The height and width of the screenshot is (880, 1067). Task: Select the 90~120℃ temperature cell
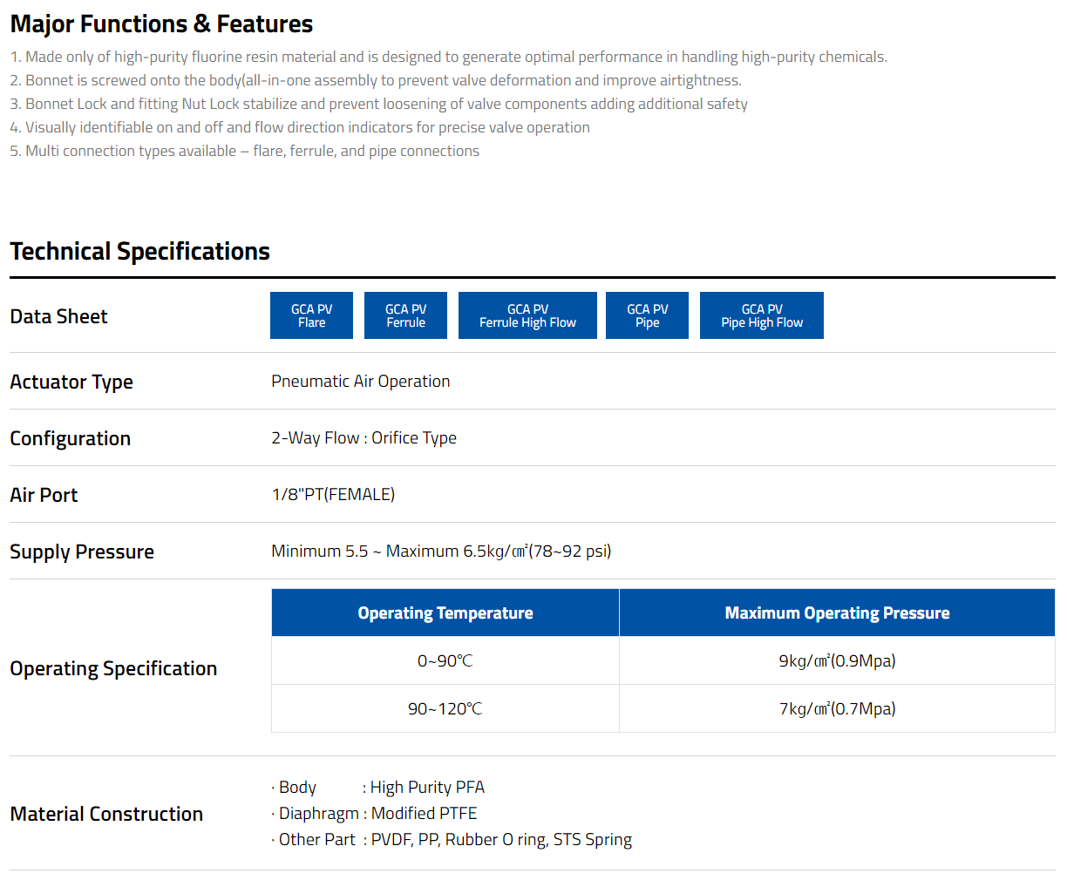pyautogui.click(x=445, y=708)
